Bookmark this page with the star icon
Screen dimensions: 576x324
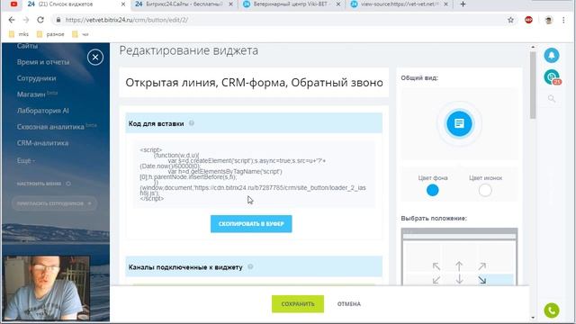click(x=510, y=20)
